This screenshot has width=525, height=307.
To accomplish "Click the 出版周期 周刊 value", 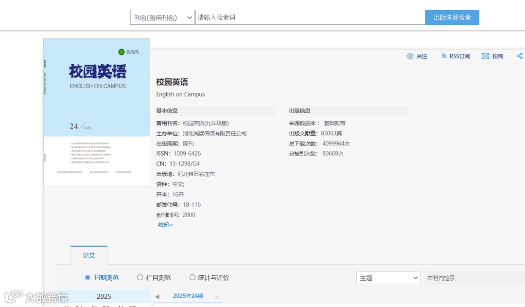I will click(188, 144).
